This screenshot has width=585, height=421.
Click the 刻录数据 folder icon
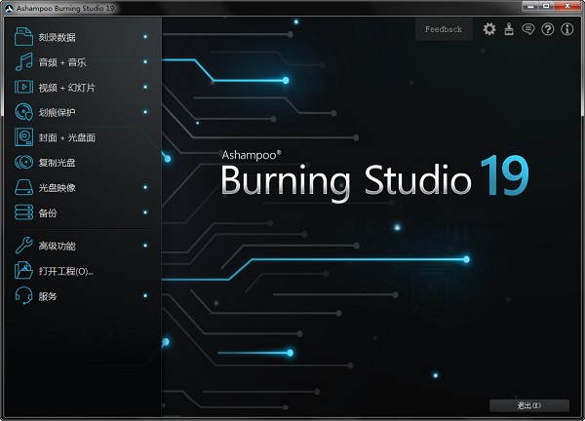point(23,36)
